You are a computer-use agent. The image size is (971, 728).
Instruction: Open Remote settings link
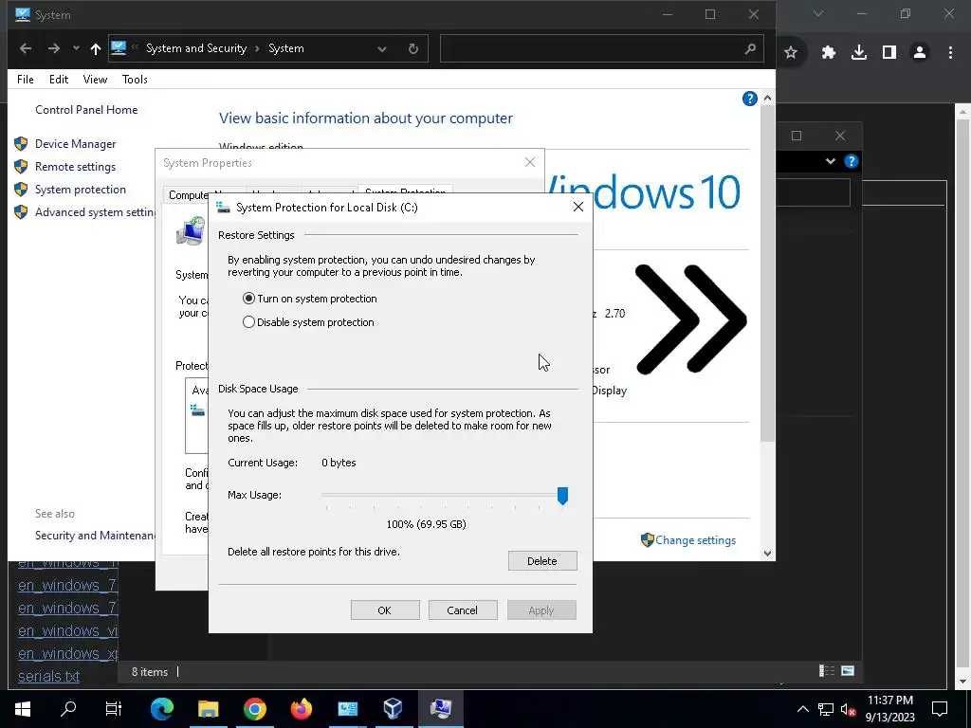75,167
